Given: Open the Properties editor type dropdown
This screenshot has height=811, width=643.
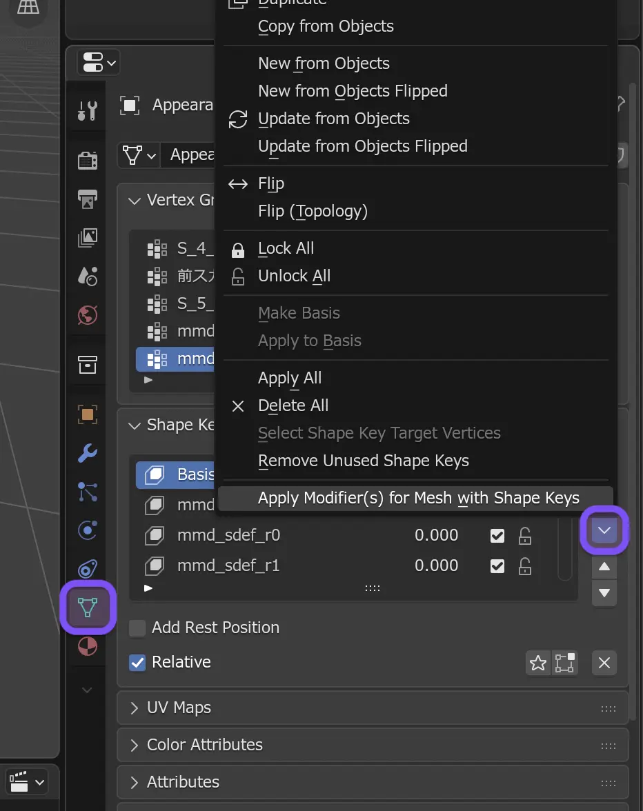Looking at the screenshot, I should [x=99, y=63].
